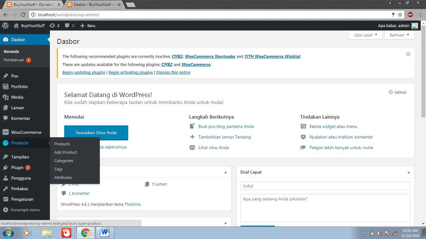Click Lihat situs Anda link
The image size is (426, 239).
214,148
